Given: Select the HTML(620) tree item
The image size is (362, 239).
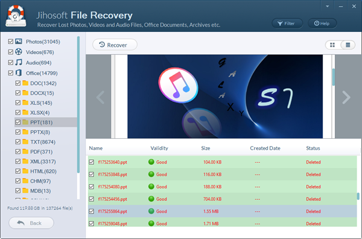Looking at the screenshot, I should pos(43,171).
